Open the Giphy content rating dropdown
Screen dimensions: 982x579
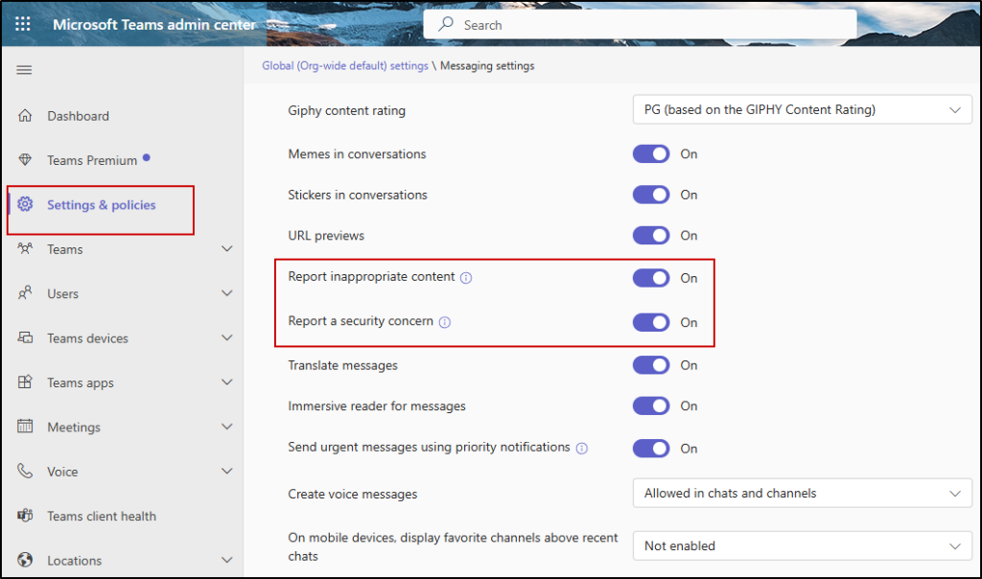click(802, 110)
